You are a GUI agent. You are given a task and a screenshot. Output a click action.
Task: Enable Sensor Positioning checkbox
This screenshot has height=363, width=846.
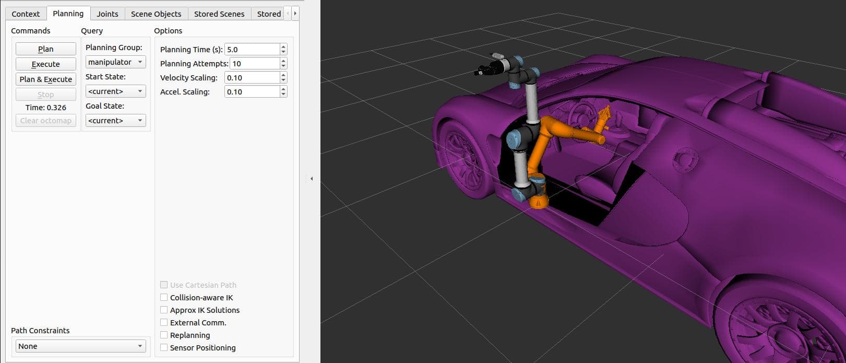pyautogui.click(x=164, y=348)
